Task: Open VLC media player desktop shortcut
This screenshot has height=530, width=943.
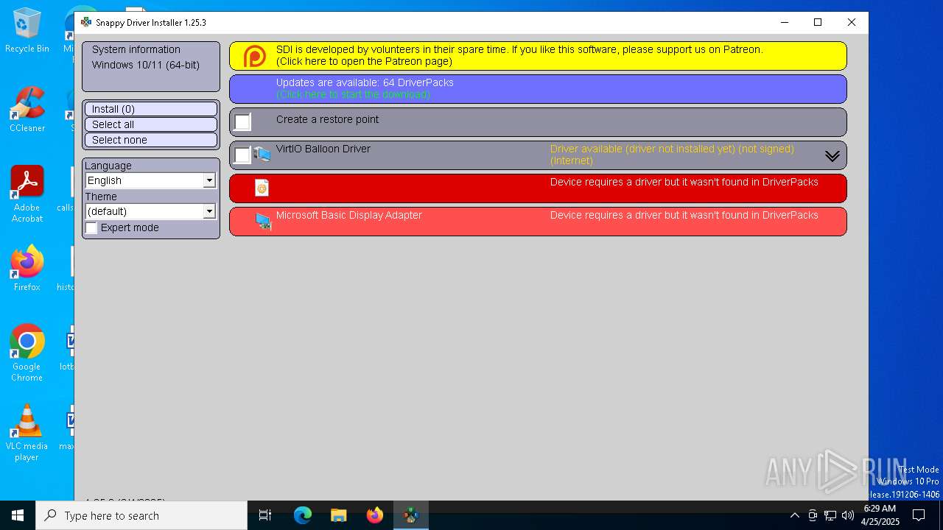Action: click(x=27, y=433)
